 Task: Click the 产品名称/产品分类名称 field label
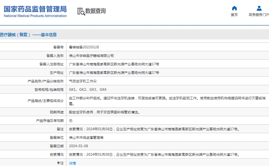[x=45, y=81]
